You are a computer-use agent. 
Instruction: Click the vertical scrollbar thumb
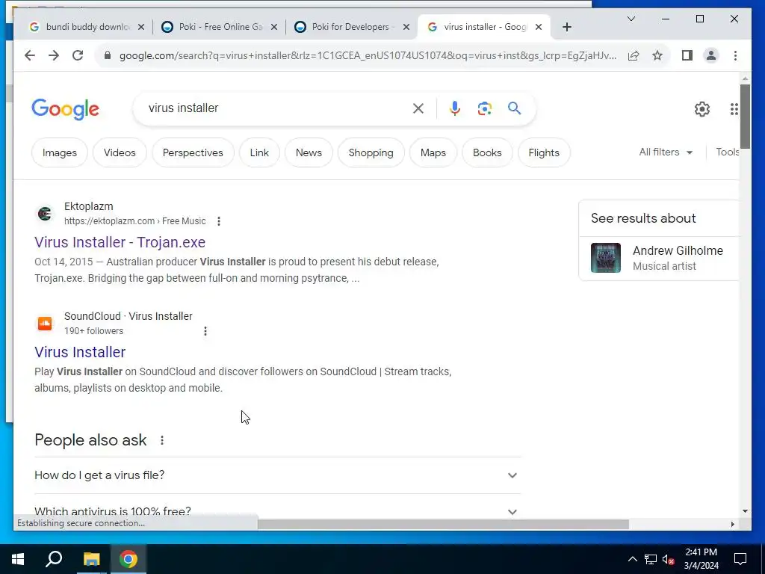pyautogui.click(x=745, y=116)
